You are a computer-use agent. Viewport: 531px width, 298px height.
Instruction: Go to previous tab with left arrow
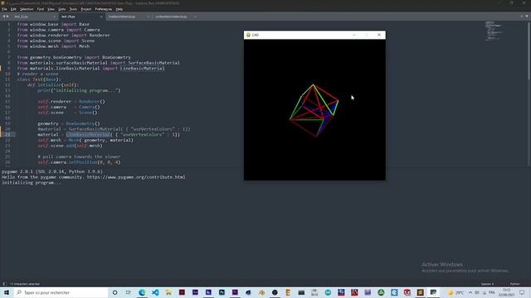coord(3,17)
